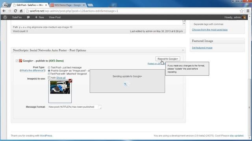
Task: Click the Repost to Google+ button
Action: 168,59
